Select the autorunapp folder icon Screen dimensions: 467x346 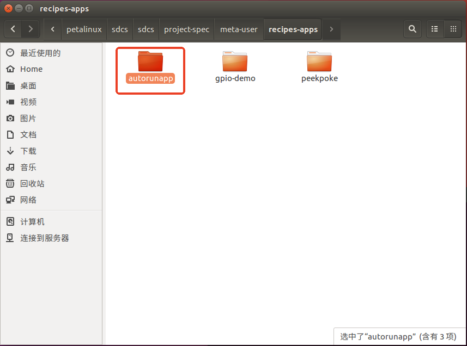tap(150, 61)
